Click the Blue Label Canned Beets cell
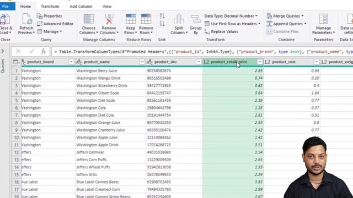This screenshot has height=198, width=353. [110, 182]
